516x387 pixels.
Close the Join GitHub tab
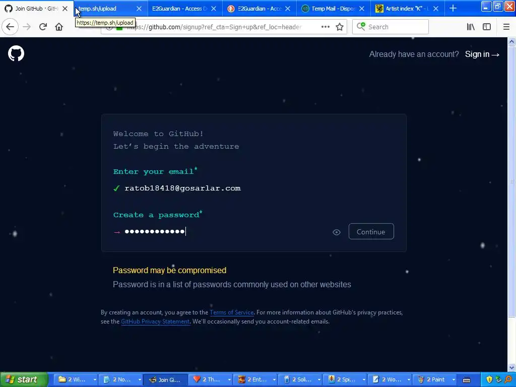65,9
